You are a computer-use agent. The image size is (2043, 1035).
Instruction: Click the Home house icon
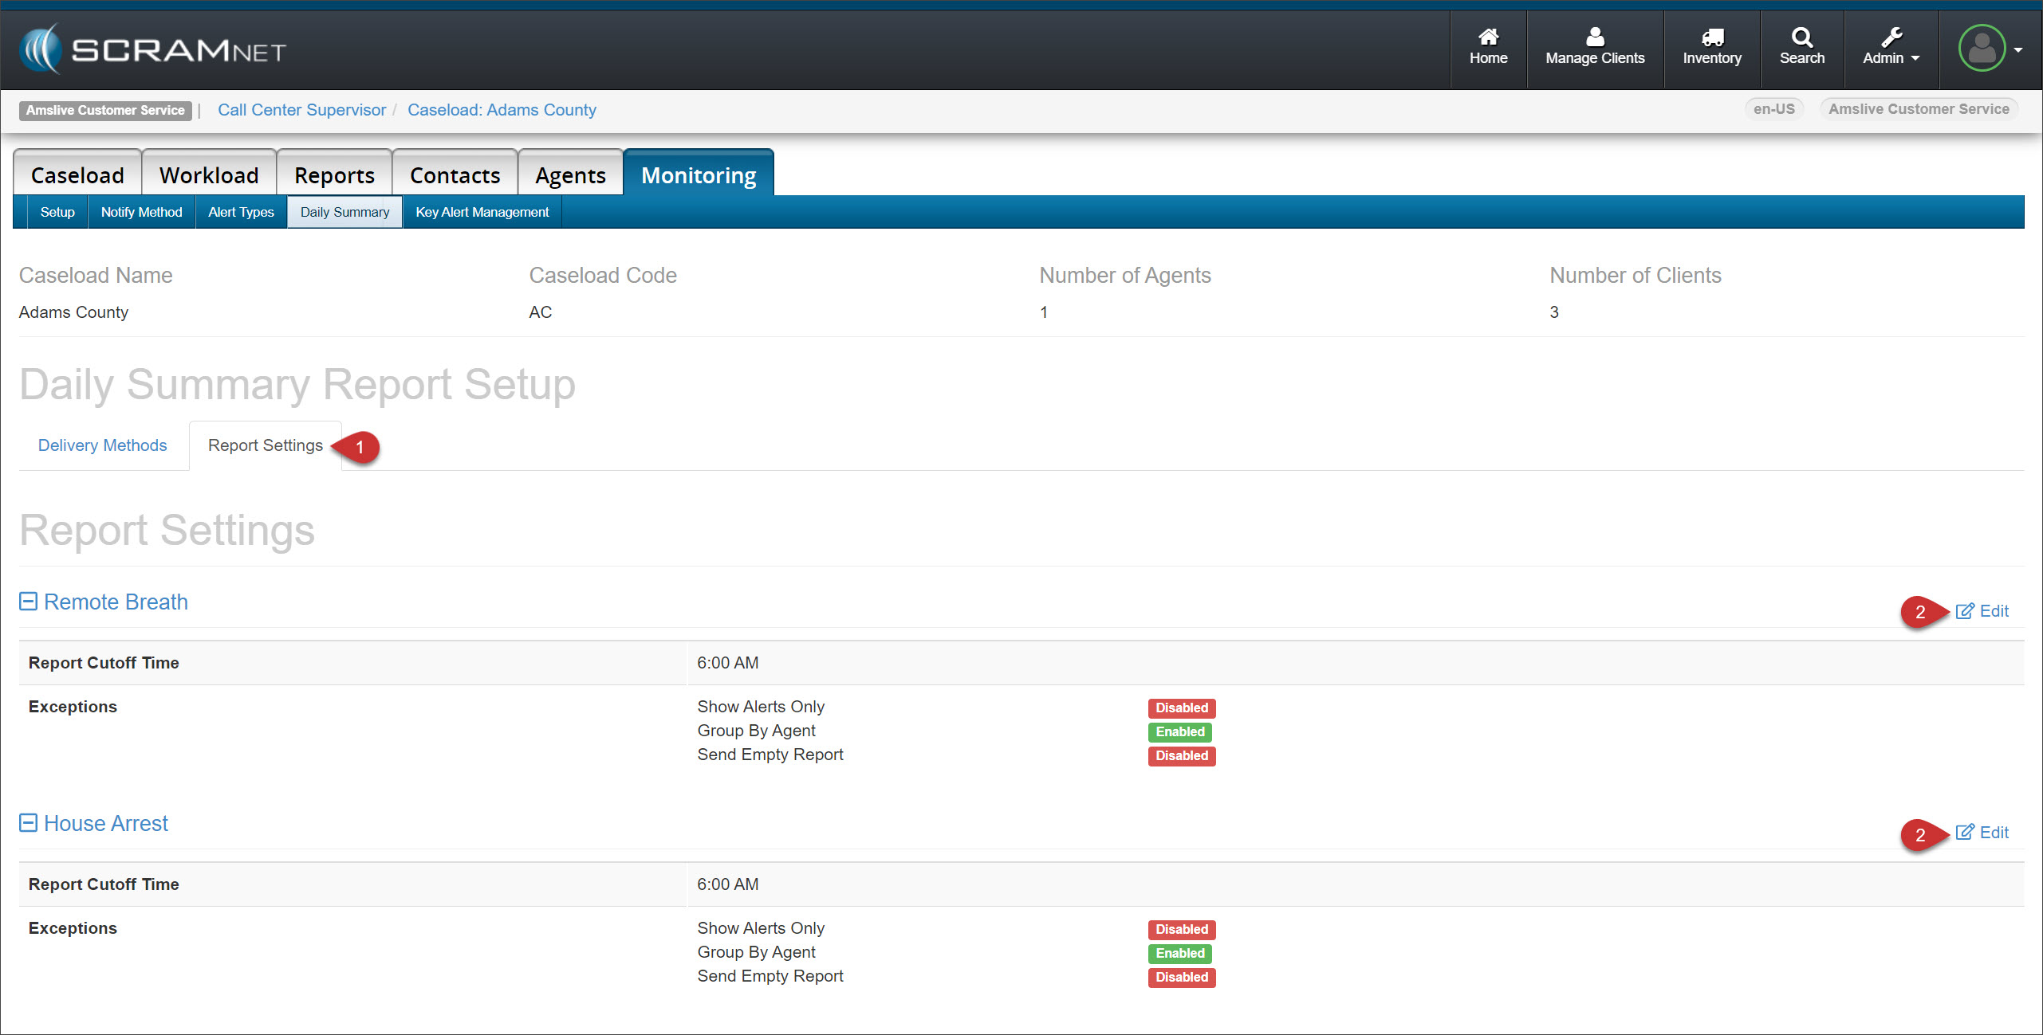[x=1488, y=37]
